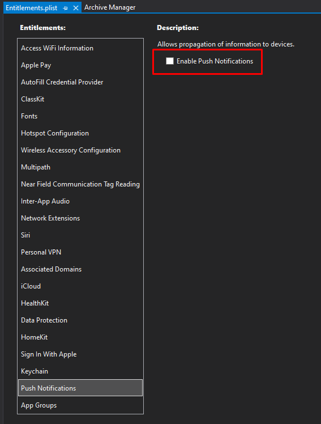321x424 pixels.
Task: Select HealthKit from the list
Action: (x=80, y=303)
